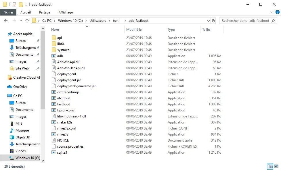The height and width of the screenshot is (170, 281).
Task: Select the hprof-conv application
Action: tap(66, 110)
